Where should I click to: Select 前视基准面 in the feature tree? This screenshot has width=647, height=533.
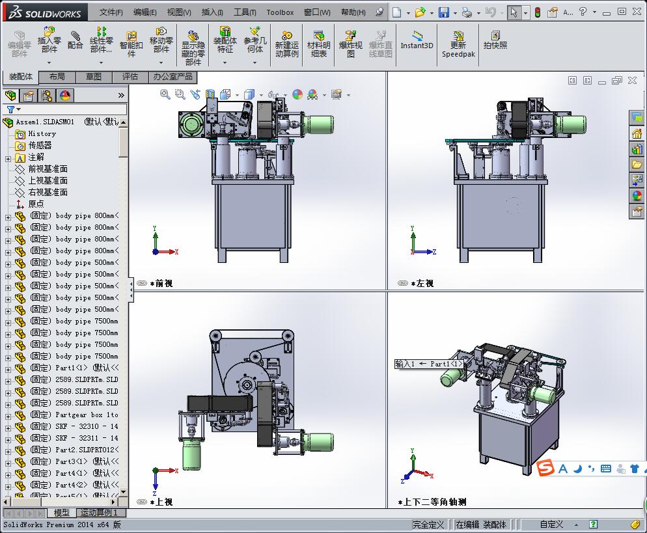click(48, 169)
